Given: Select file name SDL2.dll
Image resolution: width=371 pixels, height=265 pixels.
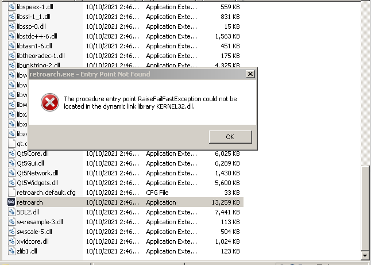Looking at the screenshot, I should coord(28,212).
